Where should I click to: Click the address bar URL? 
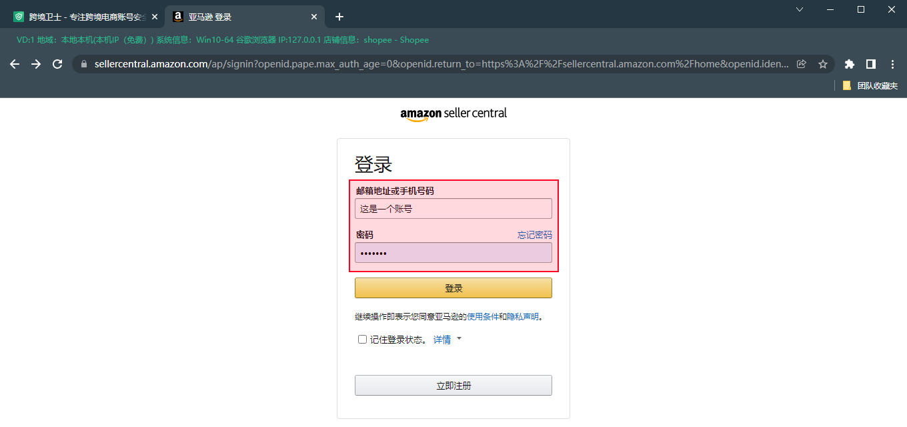coord(441,64)
